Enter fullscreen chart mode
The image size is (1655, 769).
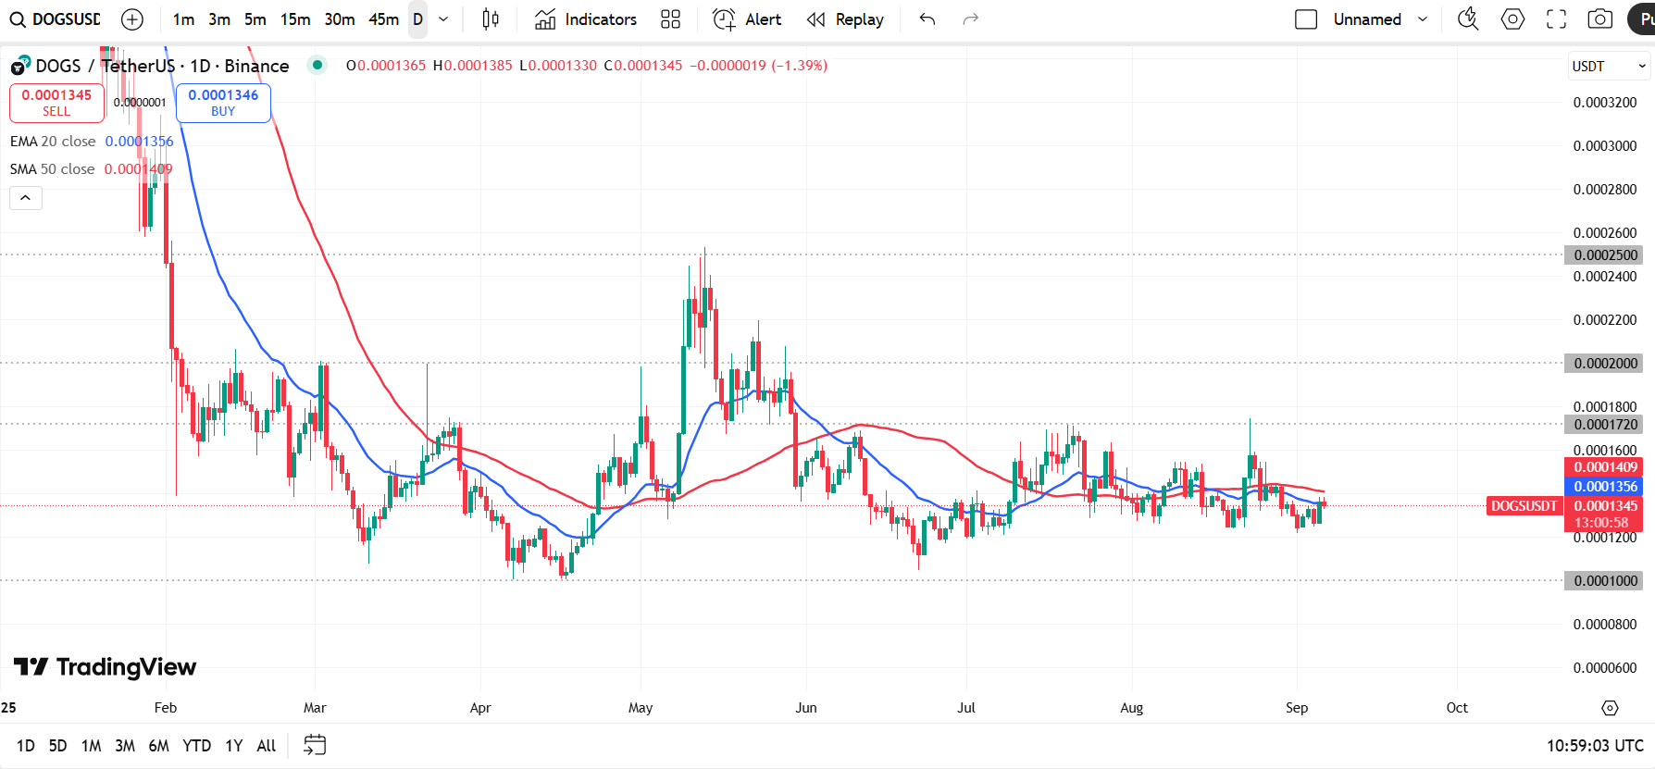[x=1557, y=19]
